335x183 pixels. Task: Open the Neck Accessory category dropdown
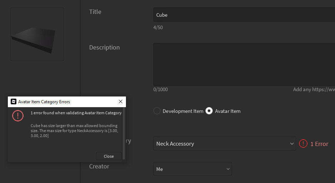point(224,143)
